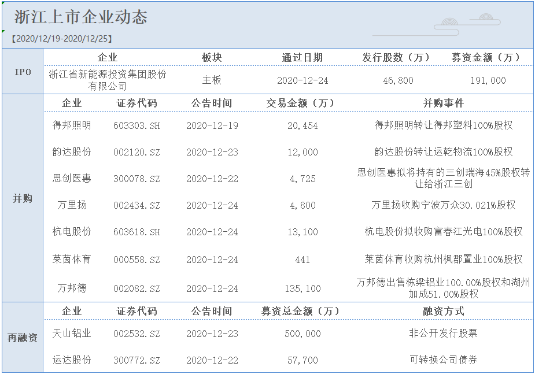Click the 板块 column header
The width and height of the screenshot is (535, 374).
212,57
